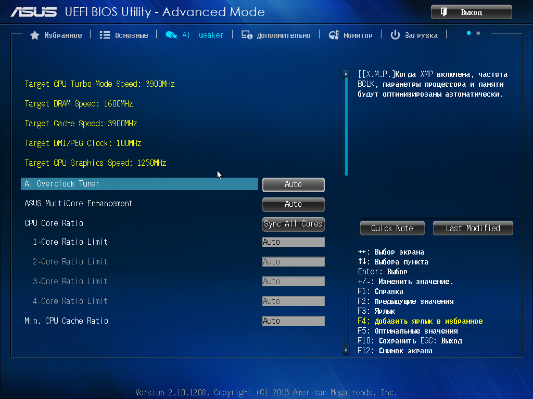Click the Min. CPU Cache Ratio field
Viewport: 533px width, 399px height.
tap(294, 321)
